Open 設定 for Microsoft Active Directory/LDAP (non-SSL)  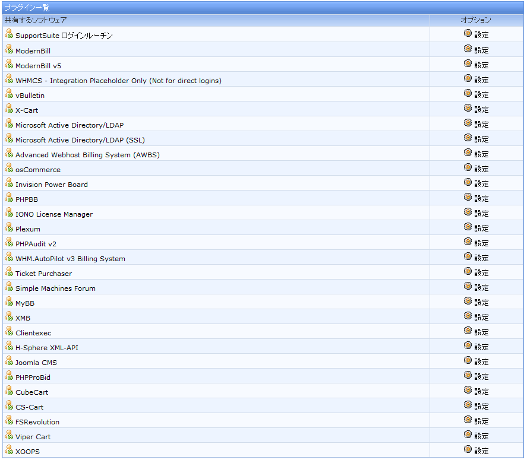coord(481,124)
